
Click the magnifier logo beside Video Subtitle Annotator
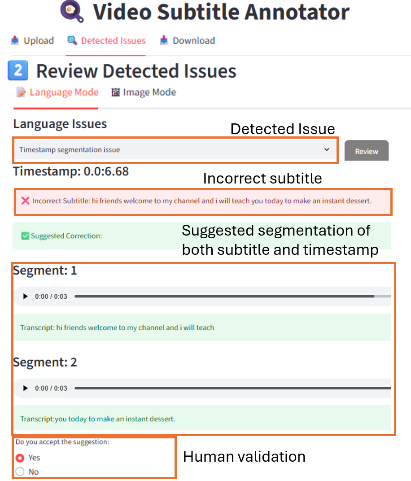coord(72,11)
